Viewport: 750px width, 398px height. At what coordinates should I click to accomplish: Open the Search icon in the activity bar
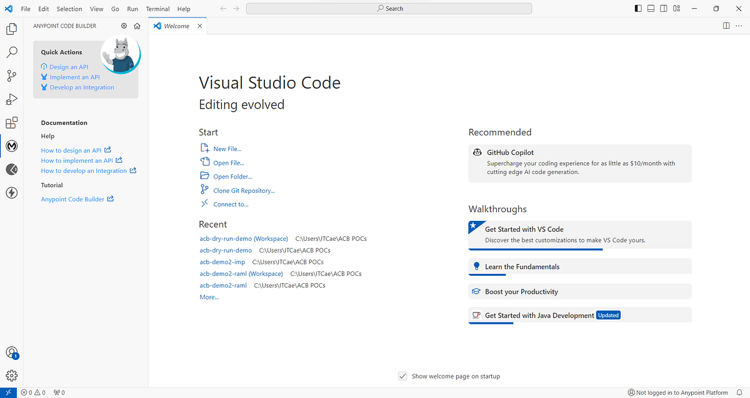(12, 52)
